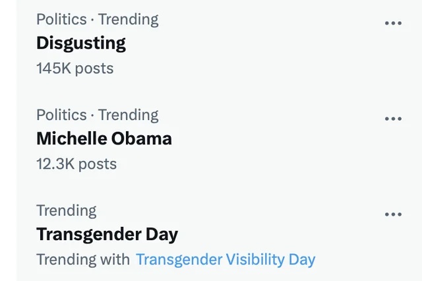Click the 12.3K posts count
The image size is (422, 281).
coord(76,164)
